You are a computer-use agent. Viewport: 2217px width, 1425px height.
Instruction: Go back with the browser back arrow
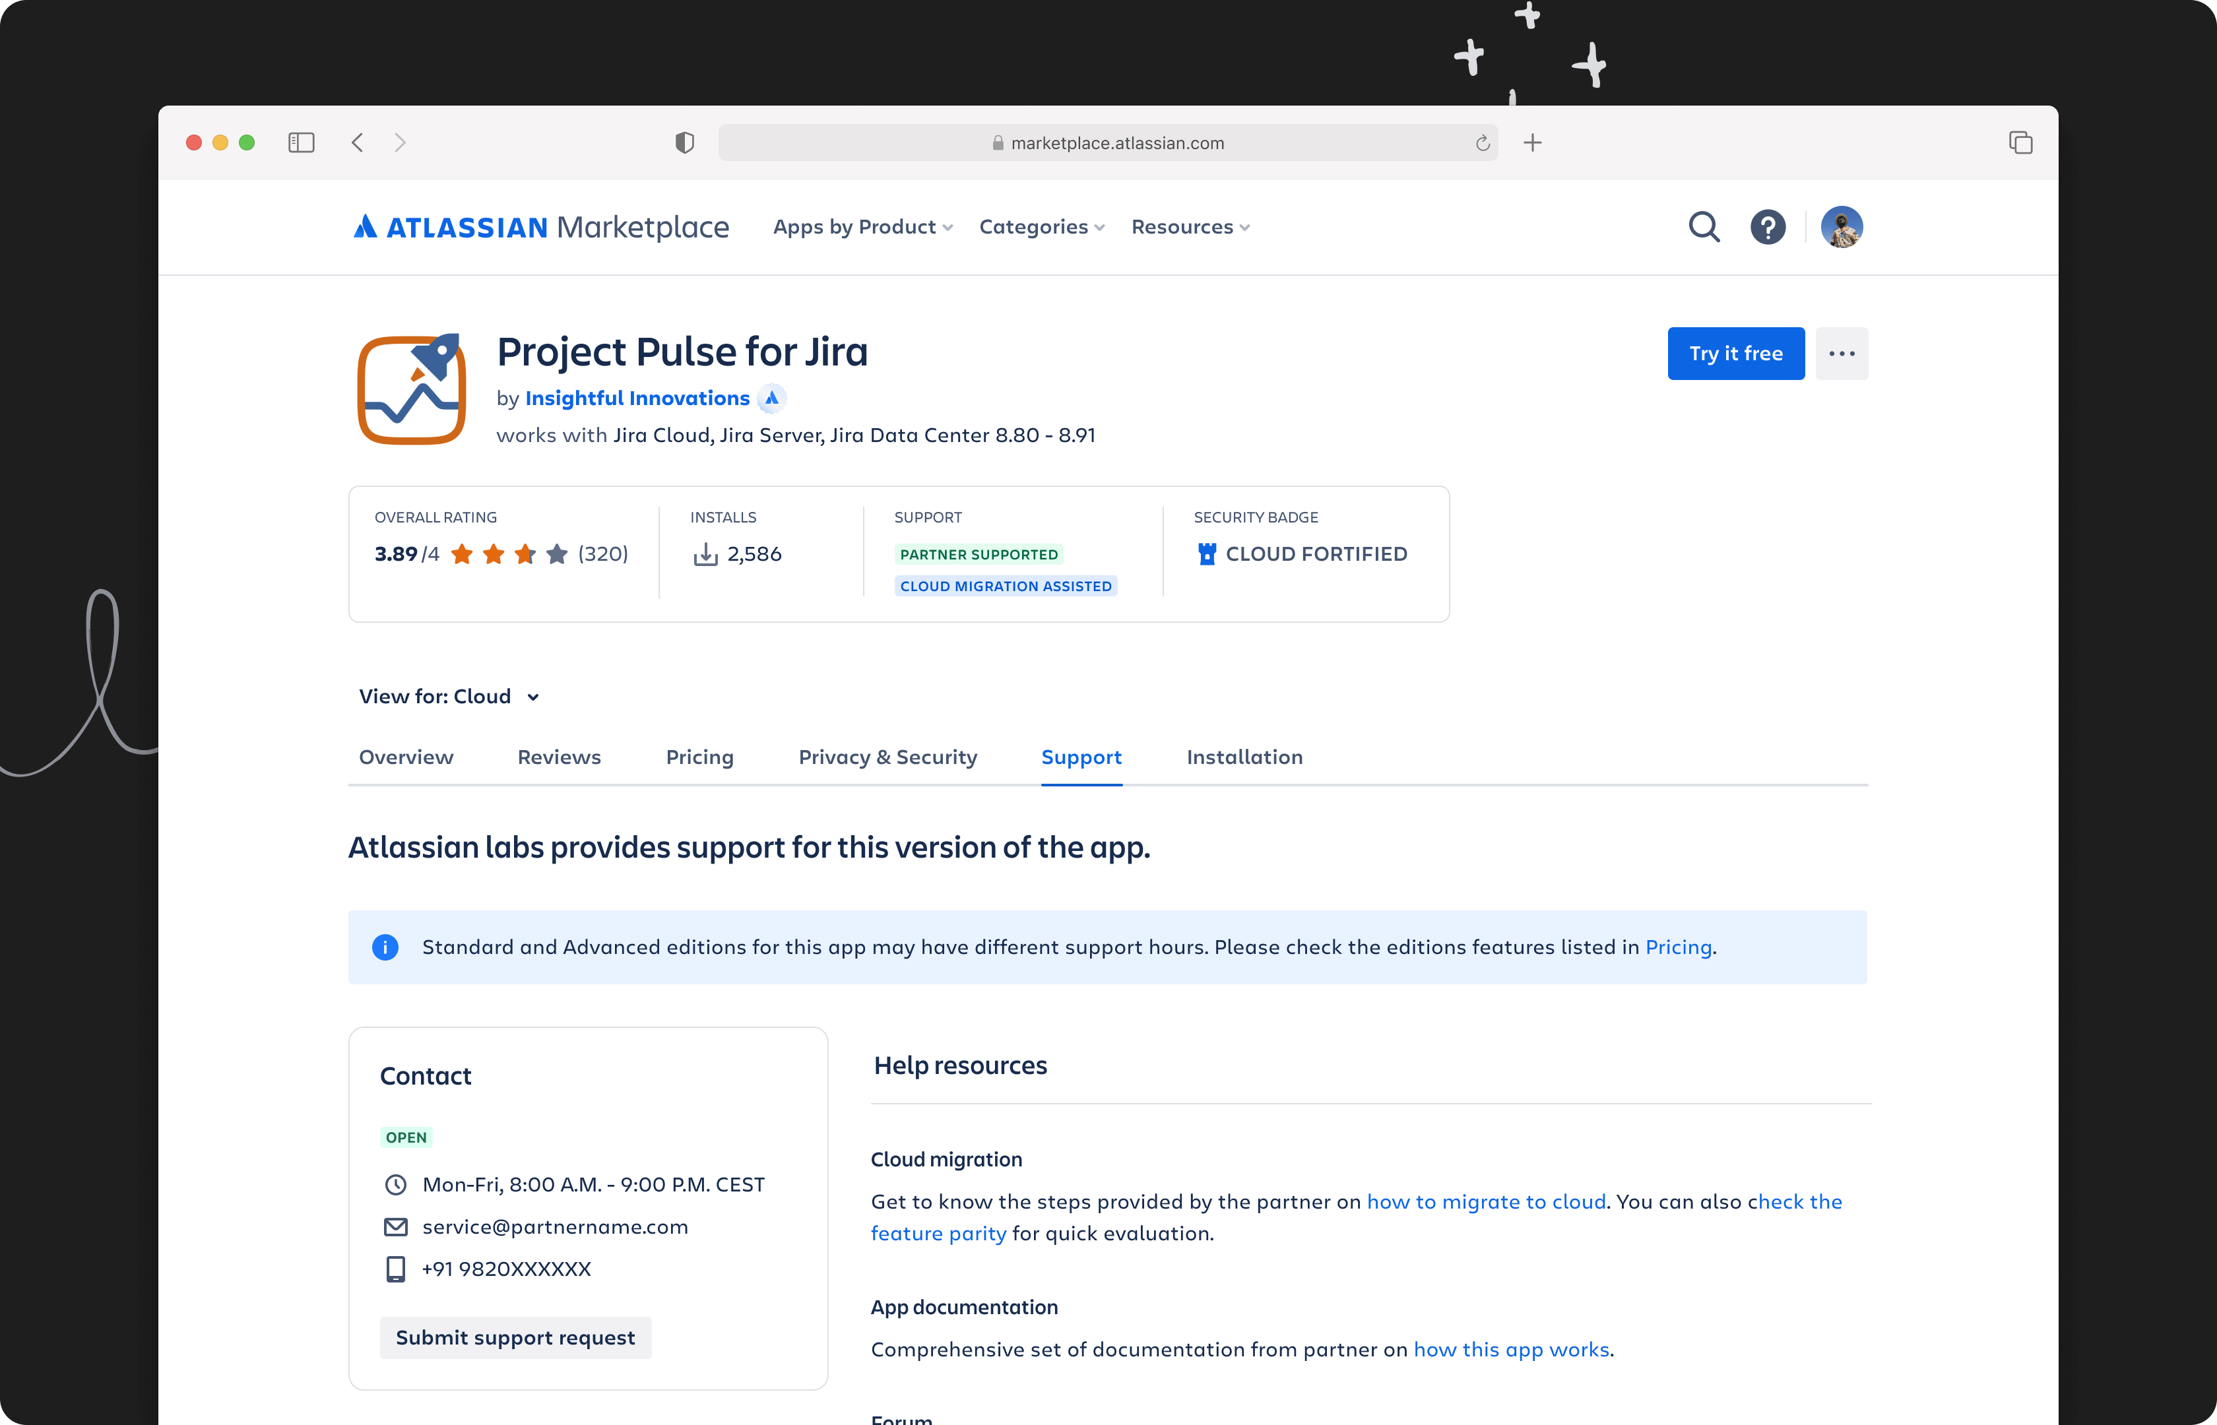click(x=357, y=142)
